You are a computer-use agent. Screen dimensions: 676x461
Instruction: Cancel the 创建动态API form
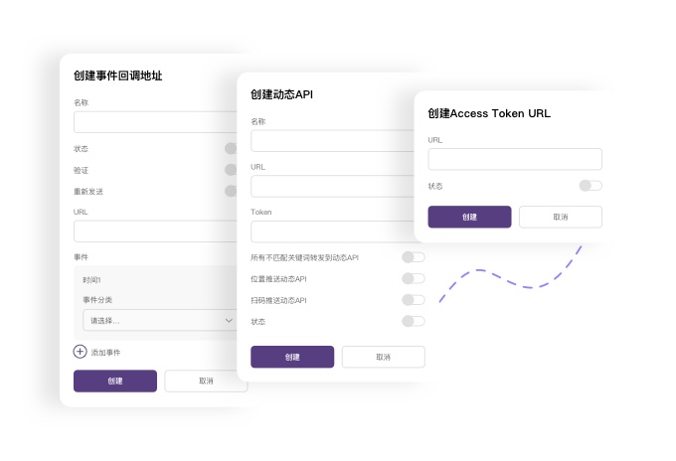pyautogui.click(x=383, y=357)
